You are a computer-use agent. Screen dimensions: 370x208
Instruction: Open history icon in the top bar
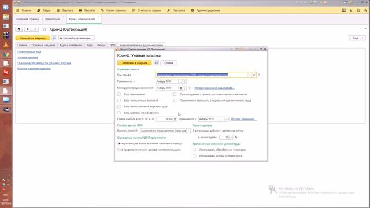(x=358, y=10)
